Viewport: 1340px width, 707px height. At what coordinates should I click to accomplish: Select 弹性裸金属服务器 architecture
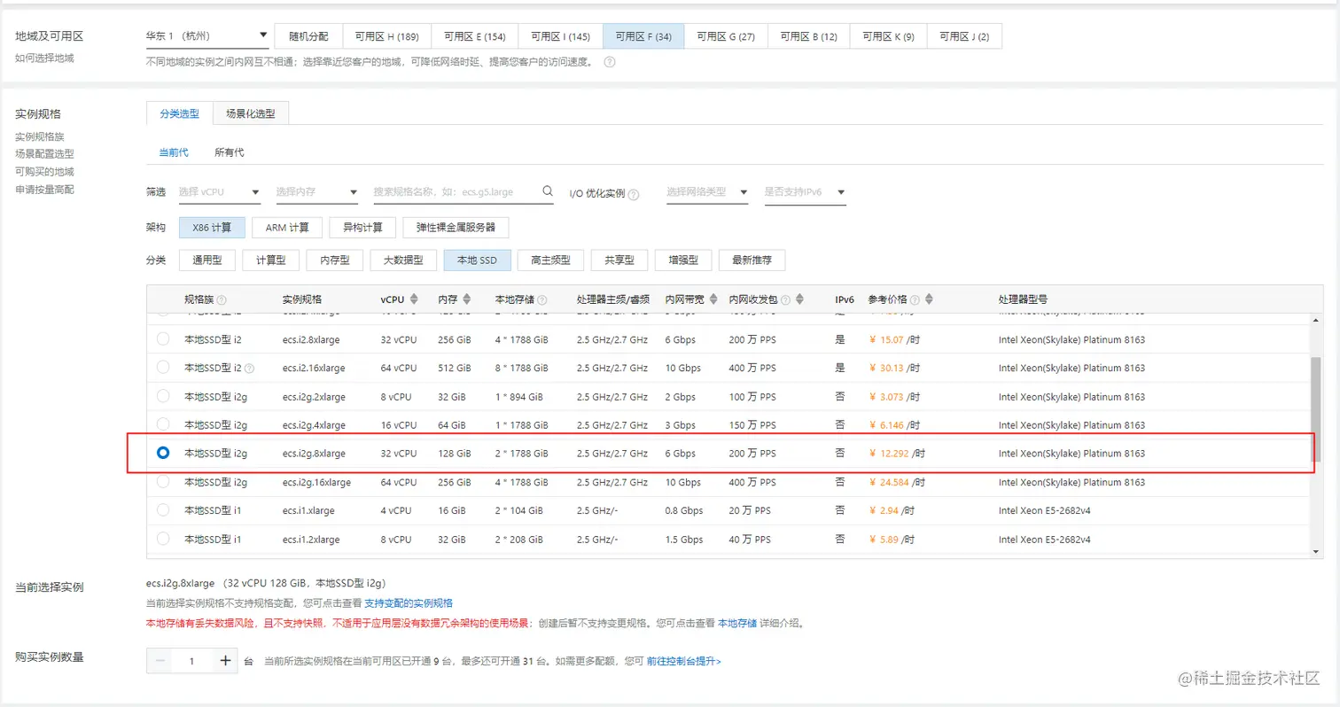tap(456, 228)
